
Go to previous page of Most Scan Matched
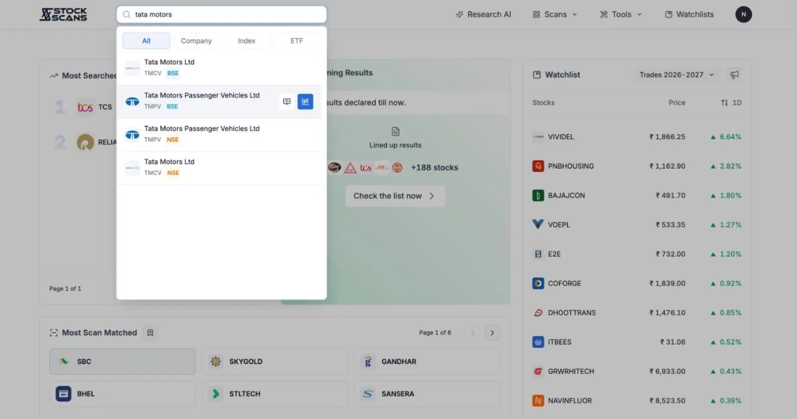[473, 333]
